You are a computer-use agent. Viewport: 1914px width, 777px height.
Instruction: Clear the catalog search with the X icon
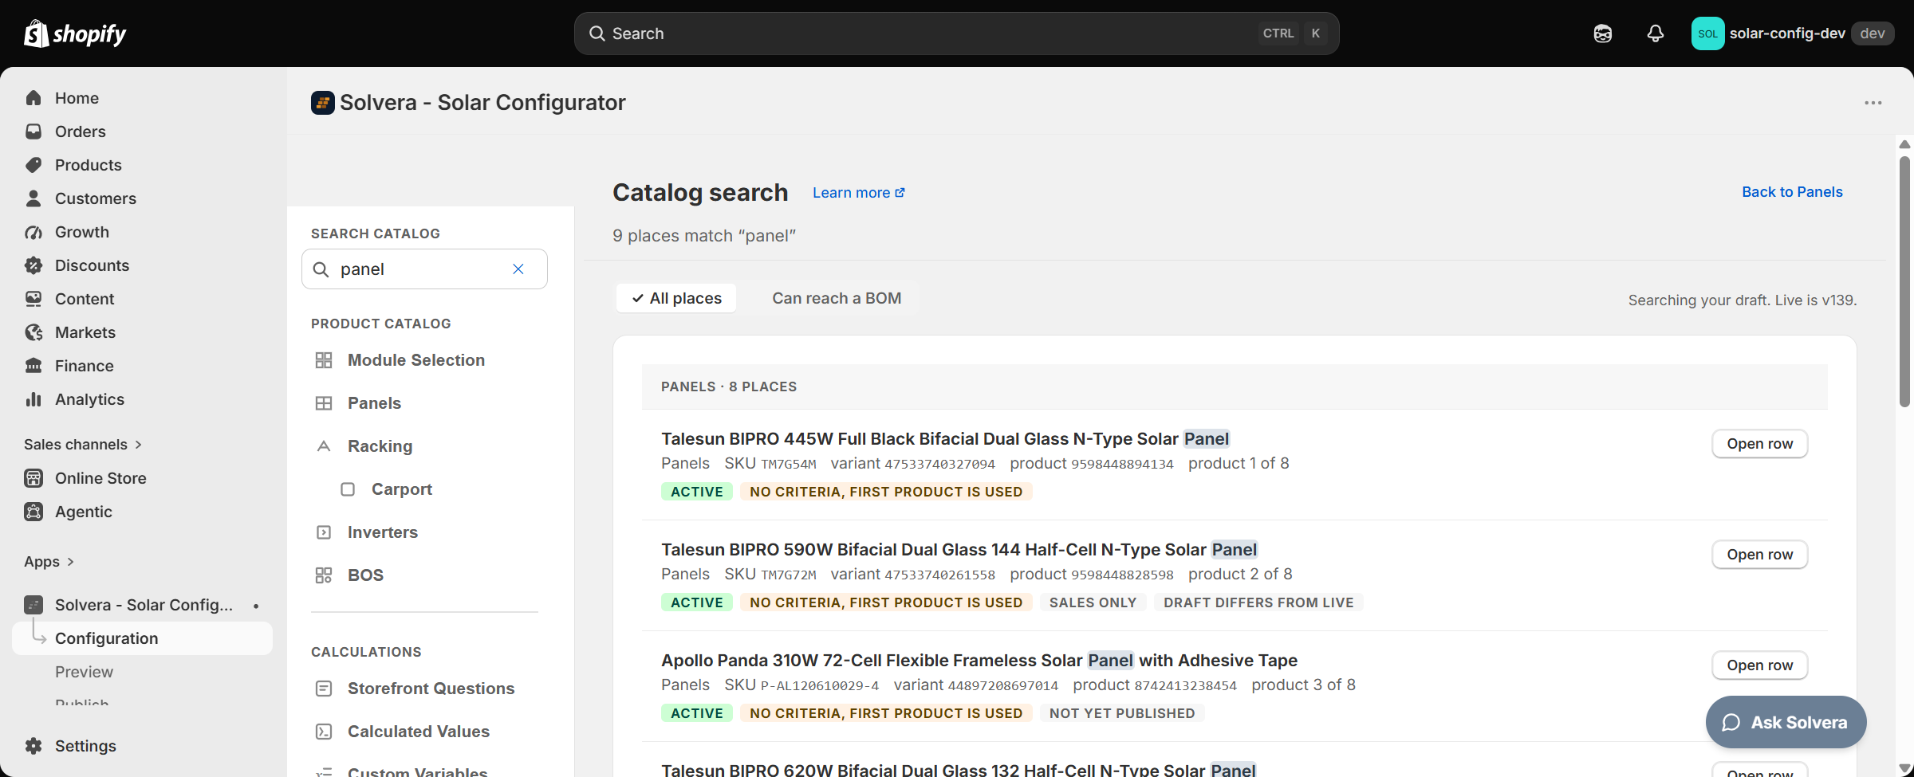click(x=518, y=269)
